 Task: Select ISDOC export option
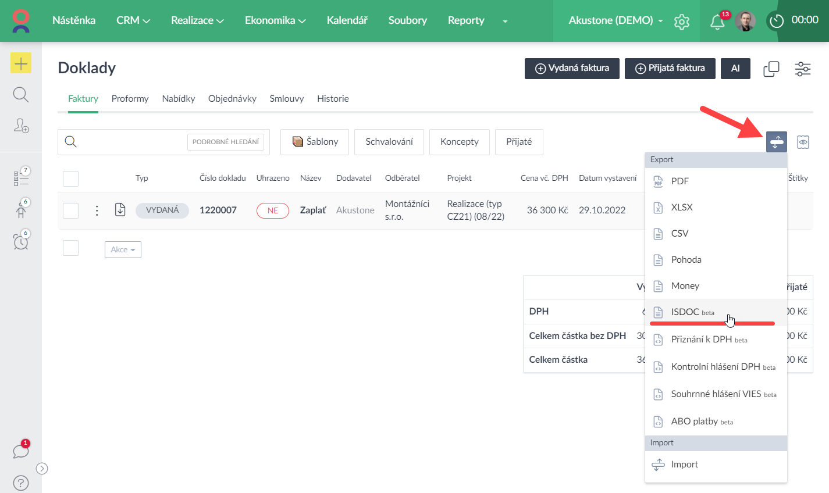685,312
